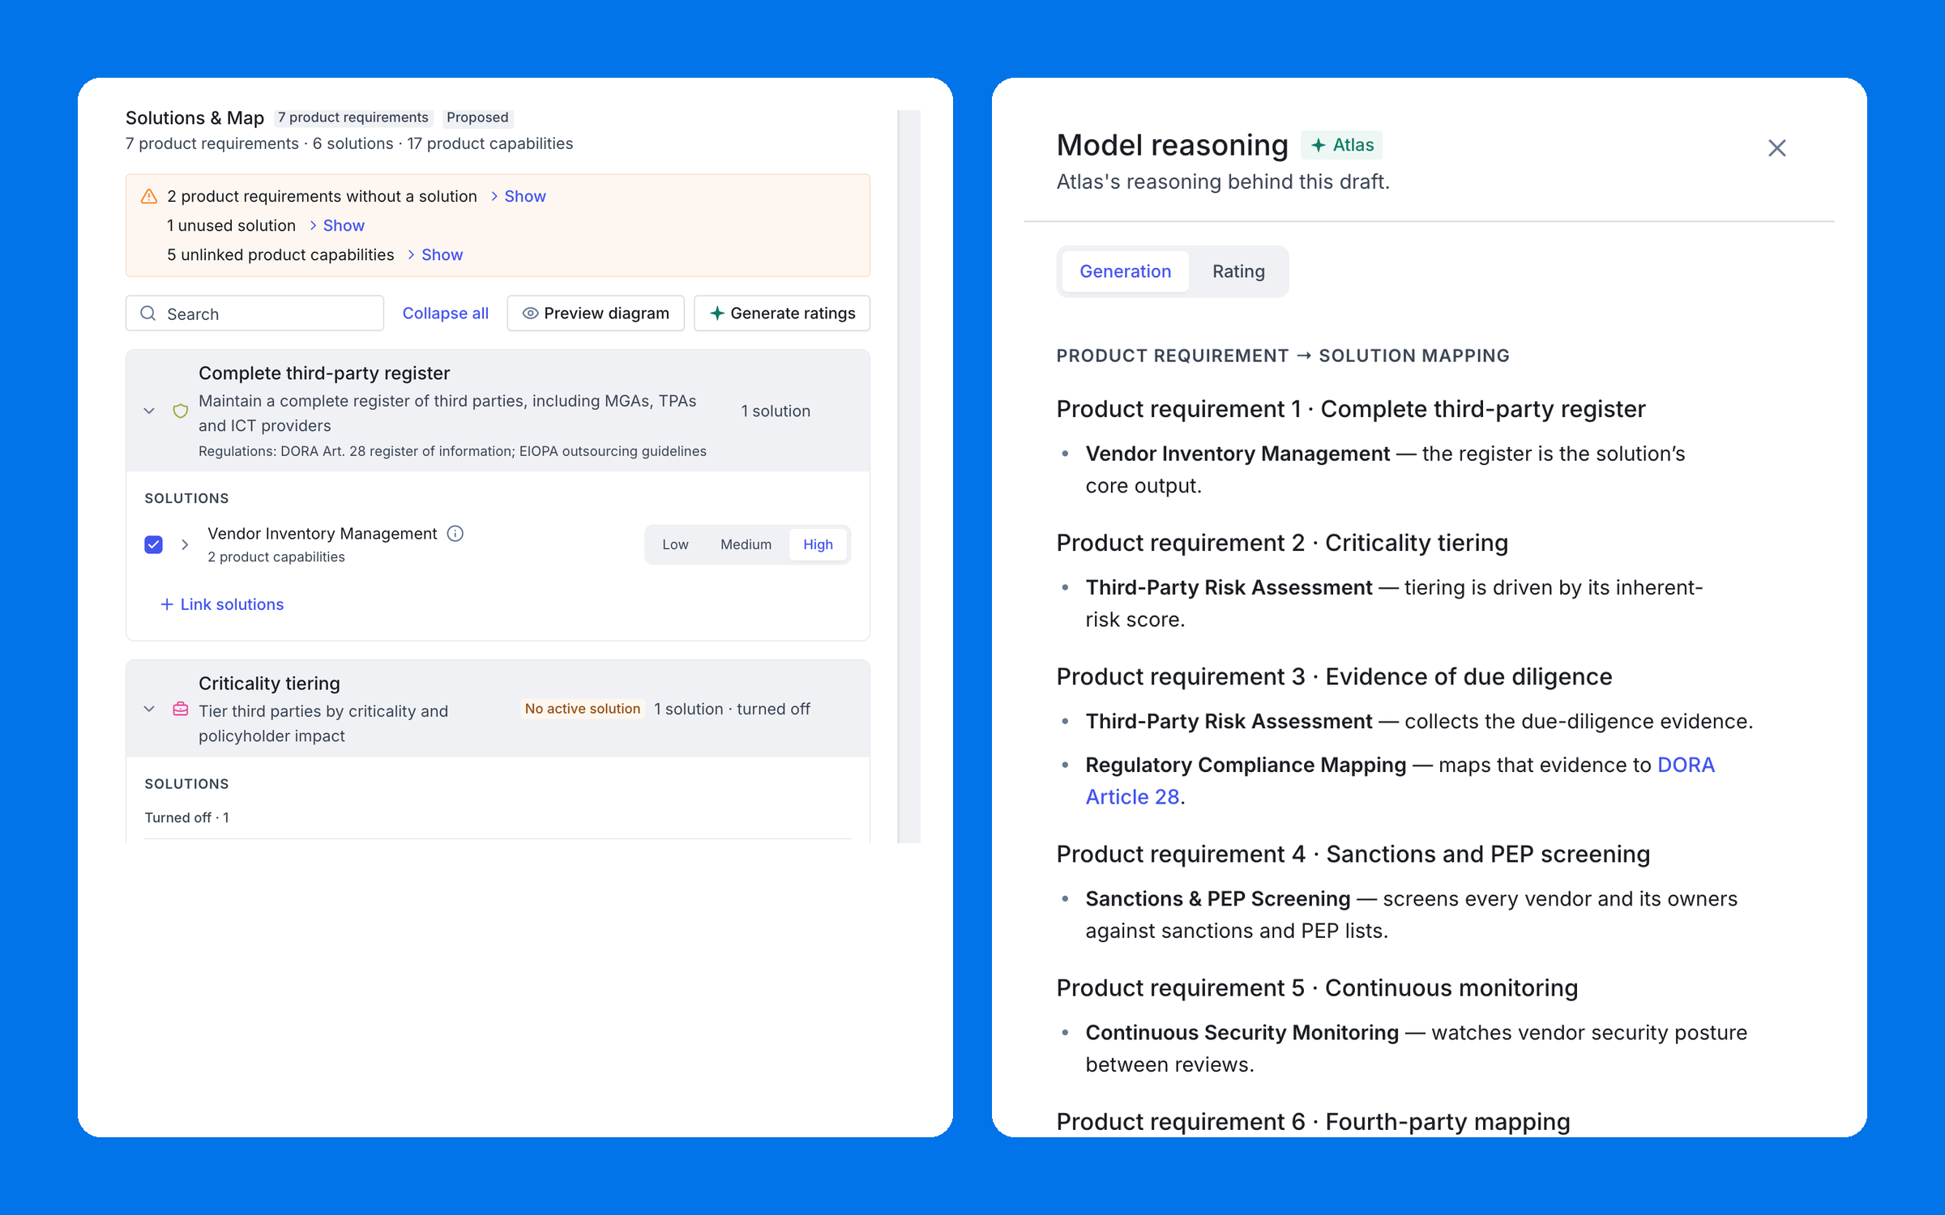Open the DORA Article 28 link
Screen dimensions: 1945x1215
pos(1400,781)
